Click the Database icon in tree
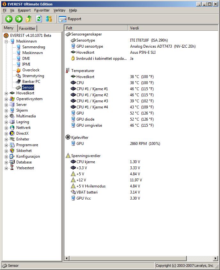The height and width of the screenshot is (270, 220). point(12,162)
